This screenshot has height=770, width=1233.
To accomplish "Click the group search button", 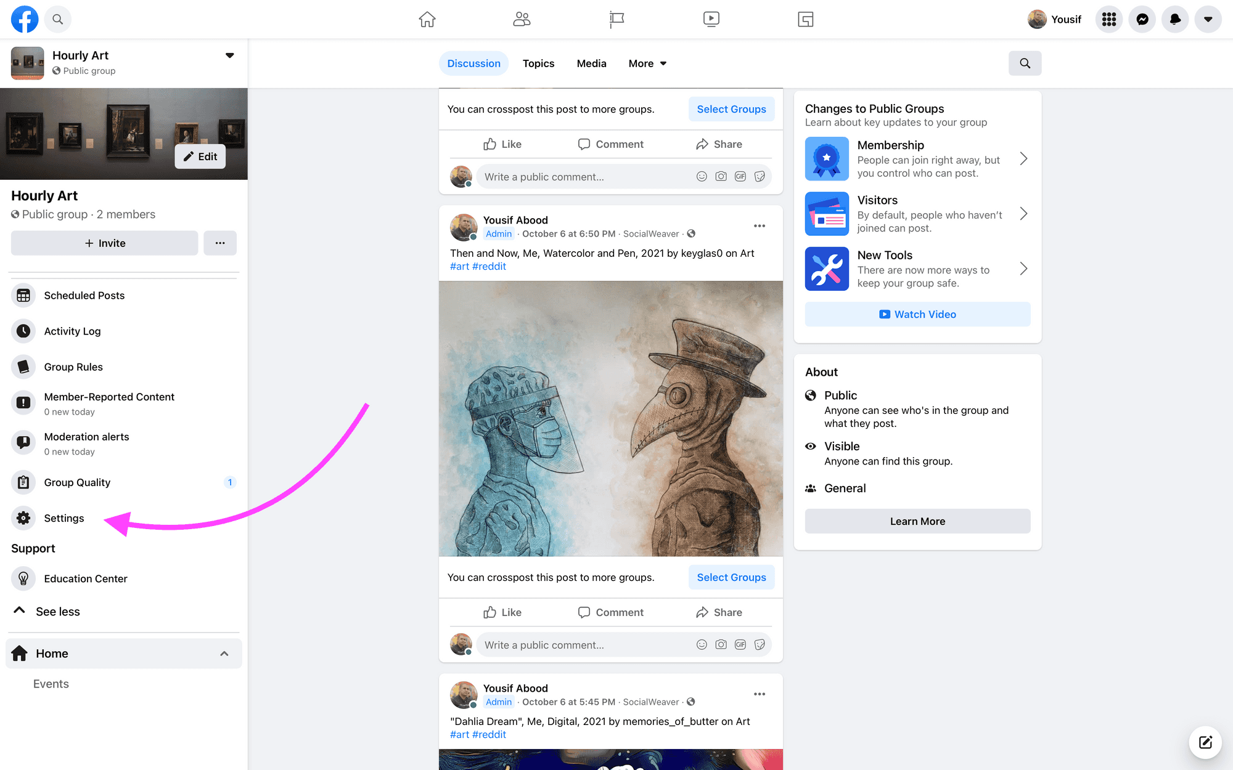I will (x=1025, y=63).
